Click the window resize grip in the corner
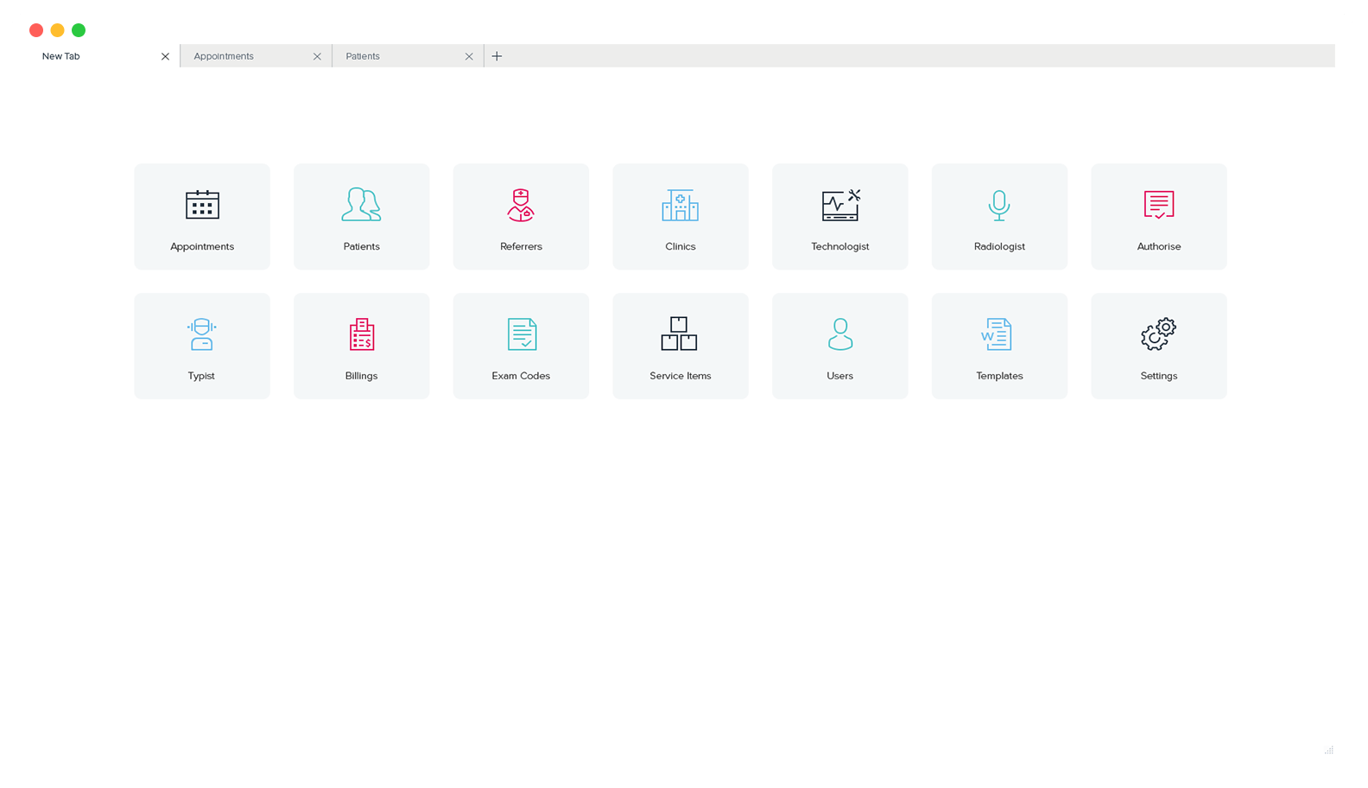 (1329, 750)
